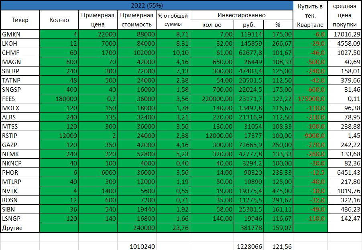Click ROSN invested percent 291,67
Viewport: 362px width, 250px height.
pyautogui.click(x=278, y=200)
